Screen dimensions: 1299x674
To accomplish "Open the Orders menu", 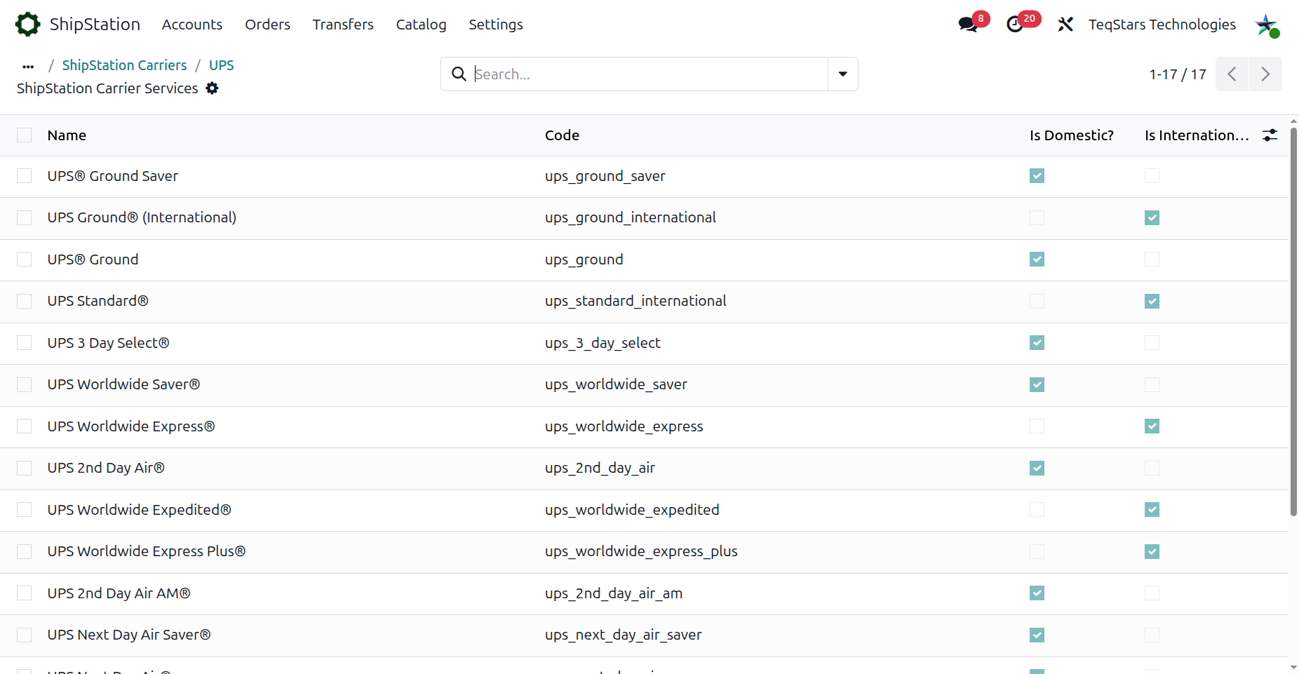I will point(267,25).
